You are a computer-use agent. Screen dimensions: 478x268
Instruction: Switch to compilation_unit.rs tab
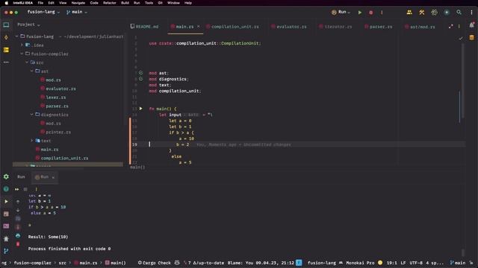click(x=232, y=27)
